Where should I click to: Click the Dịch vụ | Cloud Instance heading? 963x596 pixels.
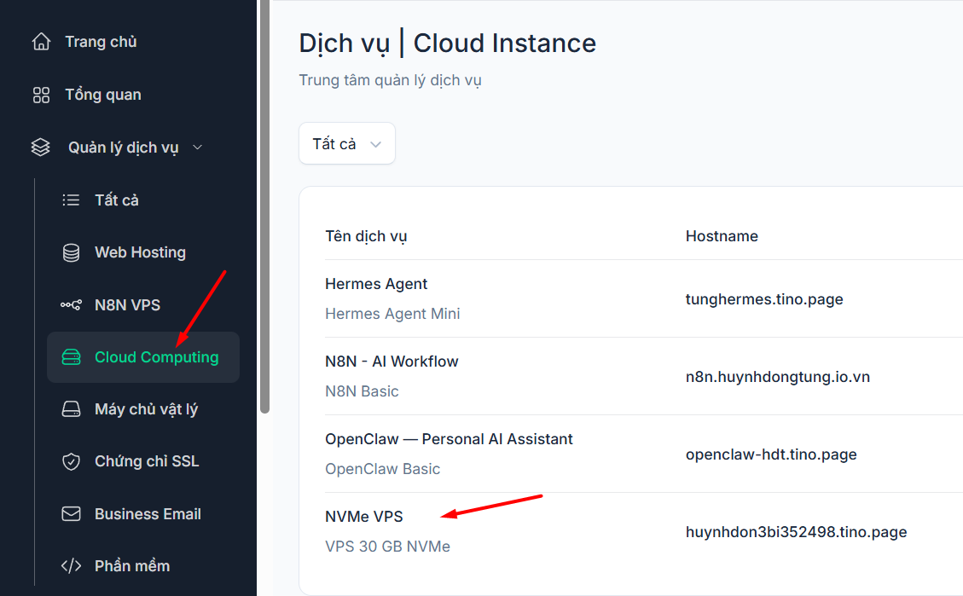click(x=448, y=43)
